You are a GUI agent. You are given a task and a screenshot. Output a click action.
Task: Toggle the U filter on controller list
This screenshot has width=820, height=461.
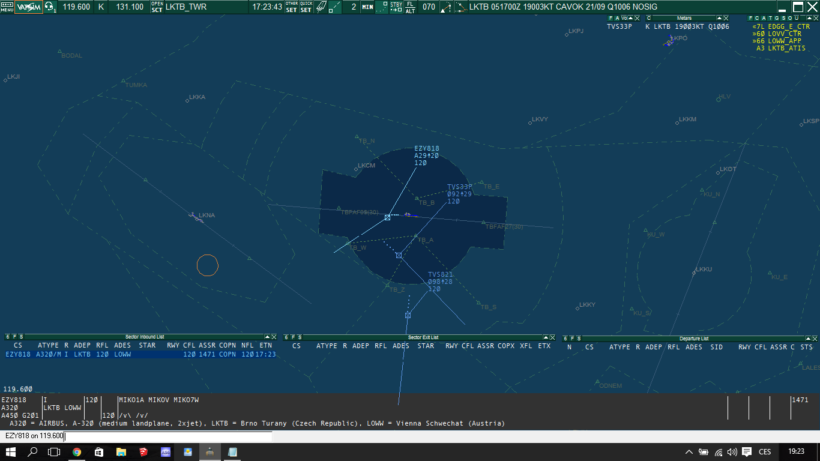pyautogui.click(x=797, y=18)
